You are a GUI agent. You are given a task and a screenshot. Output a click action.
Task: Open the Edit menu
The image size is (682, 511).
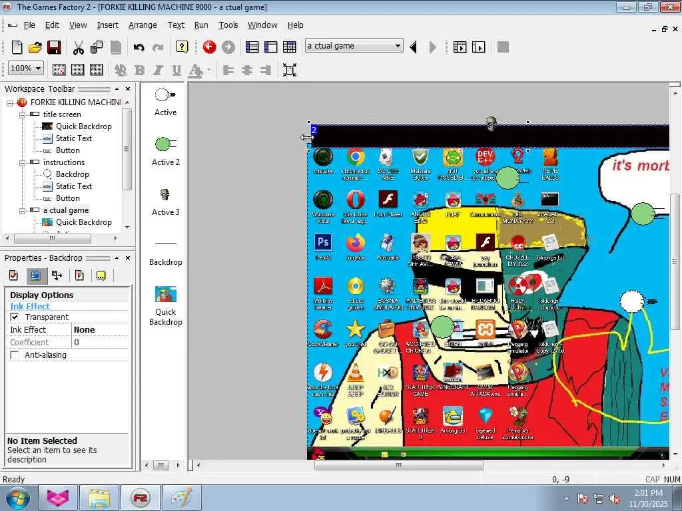(52, 25)
